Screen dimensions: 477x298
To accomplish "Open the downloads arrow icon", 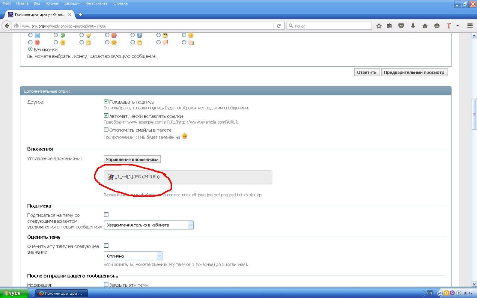I will click(413, 26).
